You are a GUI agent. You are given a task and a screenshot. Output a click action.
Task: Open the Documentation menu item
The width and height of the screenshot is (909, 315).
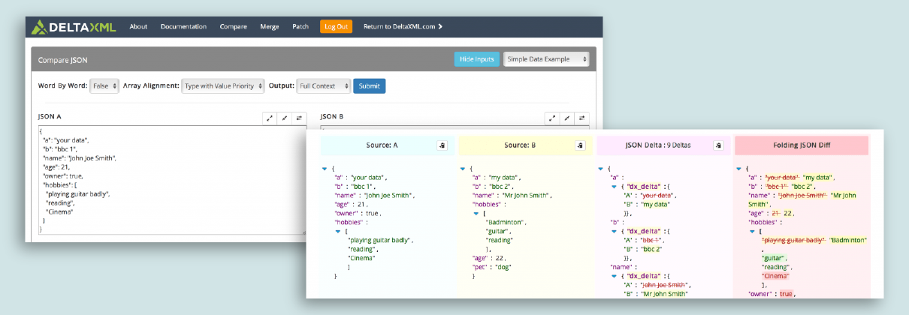click(183, 27)
